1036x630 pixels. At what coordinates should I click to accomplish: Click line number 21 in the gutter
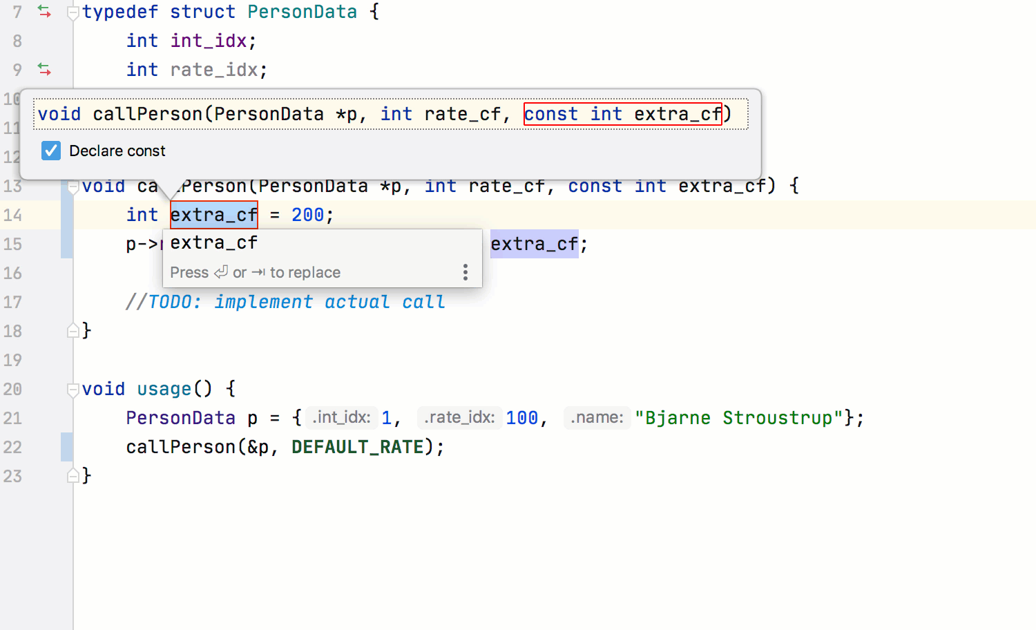coord(12,418)
